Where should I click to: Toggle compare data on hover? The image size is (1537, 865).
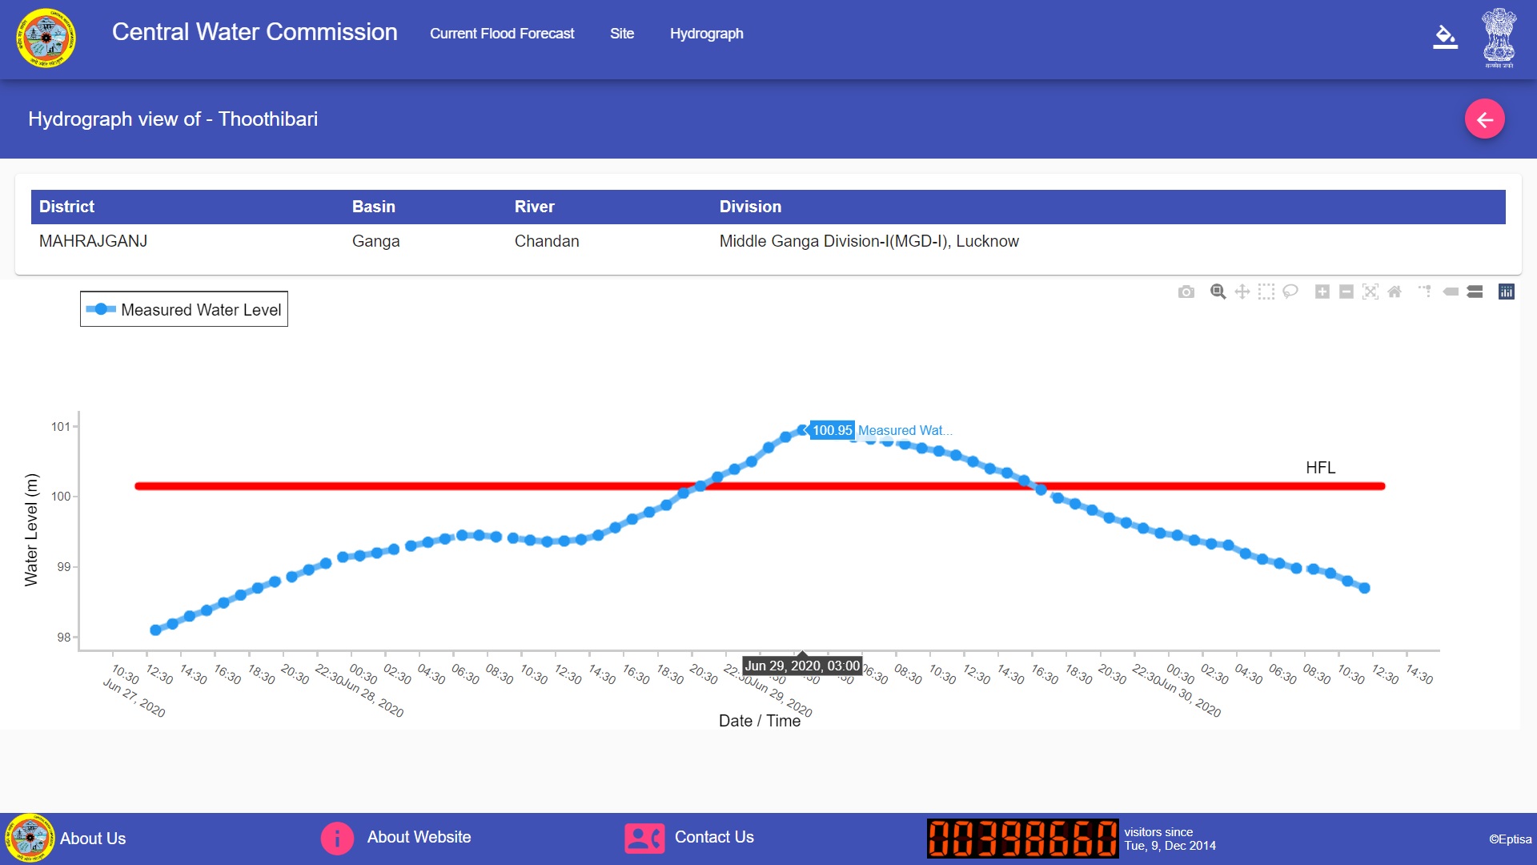point(1475,292)
